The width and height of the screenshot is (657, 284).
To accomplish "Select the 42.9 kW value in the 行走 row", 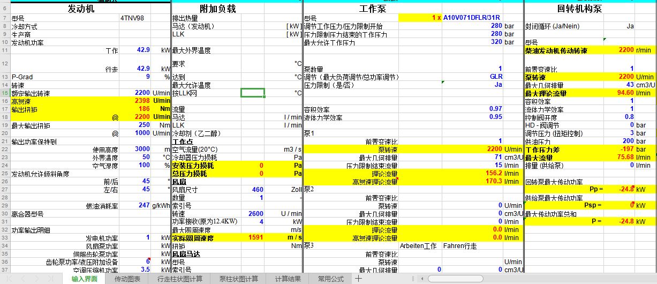I will pos(135,69).
